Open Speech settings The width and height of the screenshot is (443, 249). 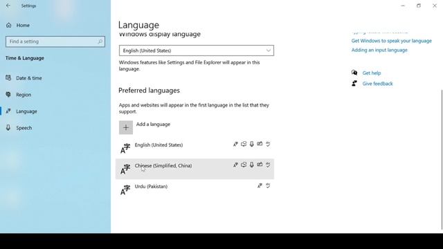tap(24, 128)
